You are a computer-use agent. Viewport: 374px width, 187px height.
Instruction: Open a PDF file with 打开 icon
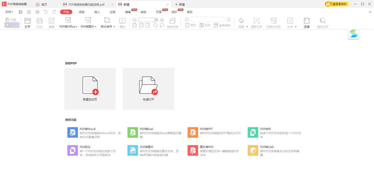click(x=27, y=22)
